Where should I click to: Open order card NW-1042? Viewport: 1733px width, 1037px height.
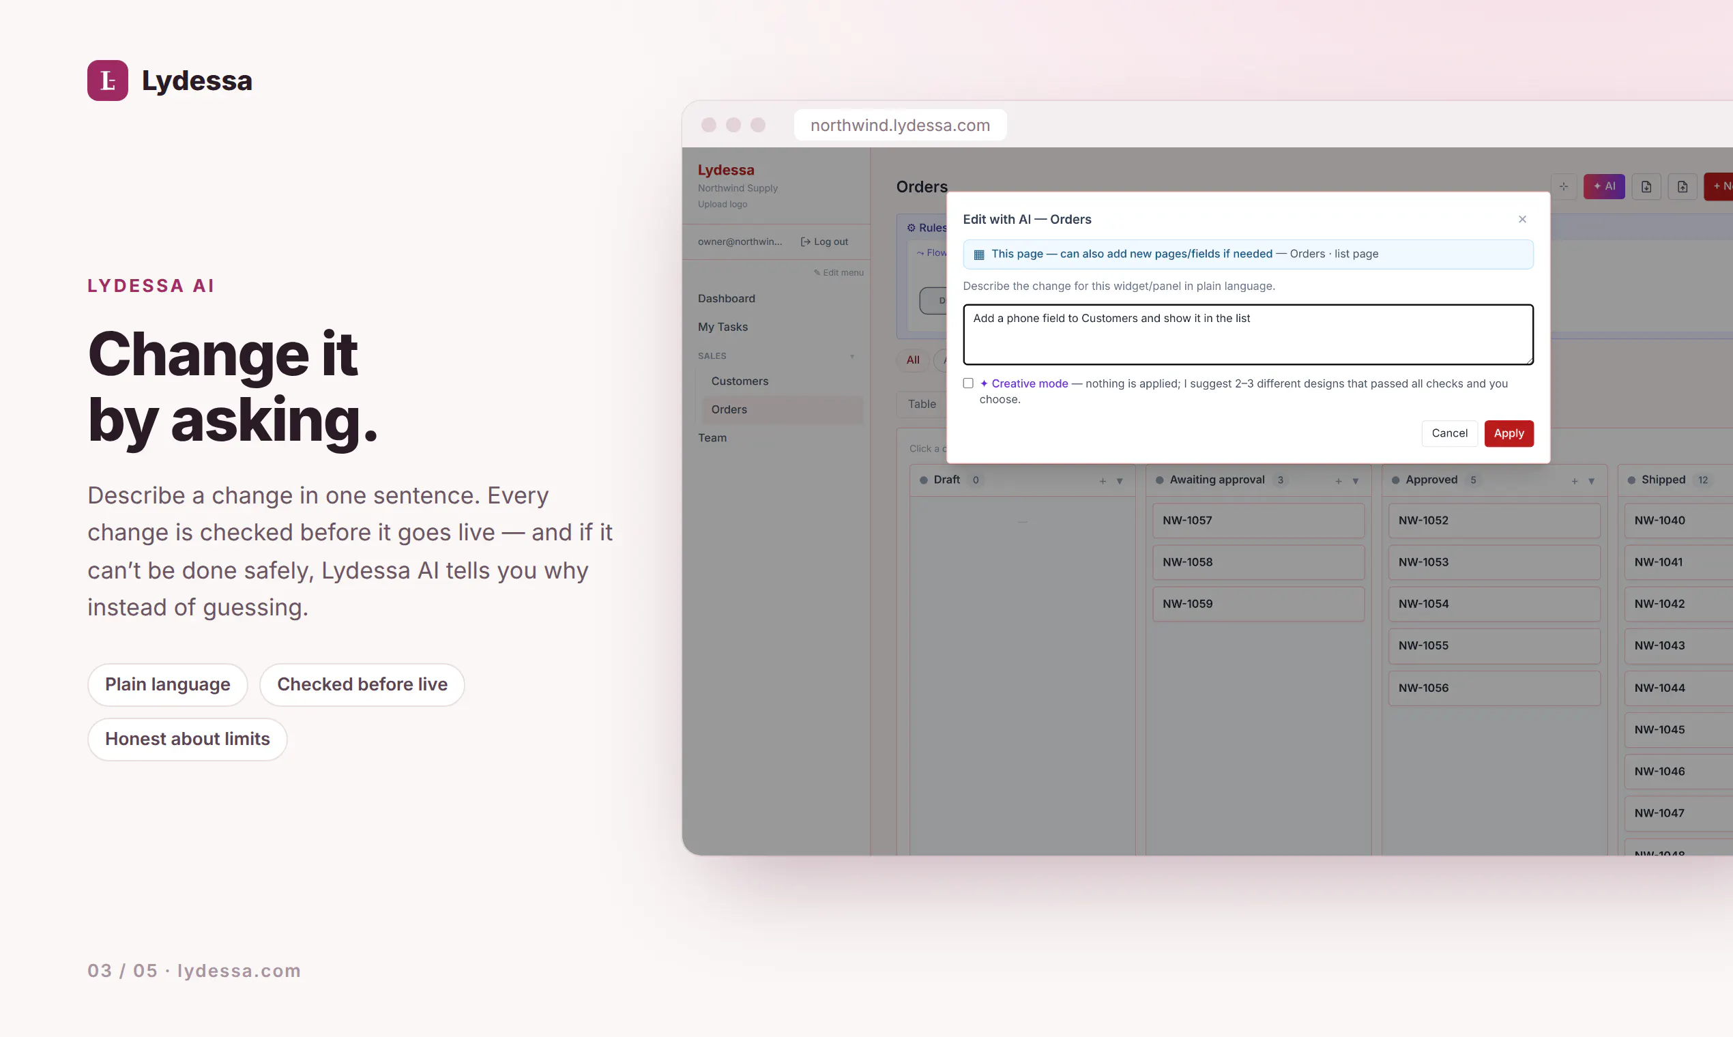coord(1678,604)
